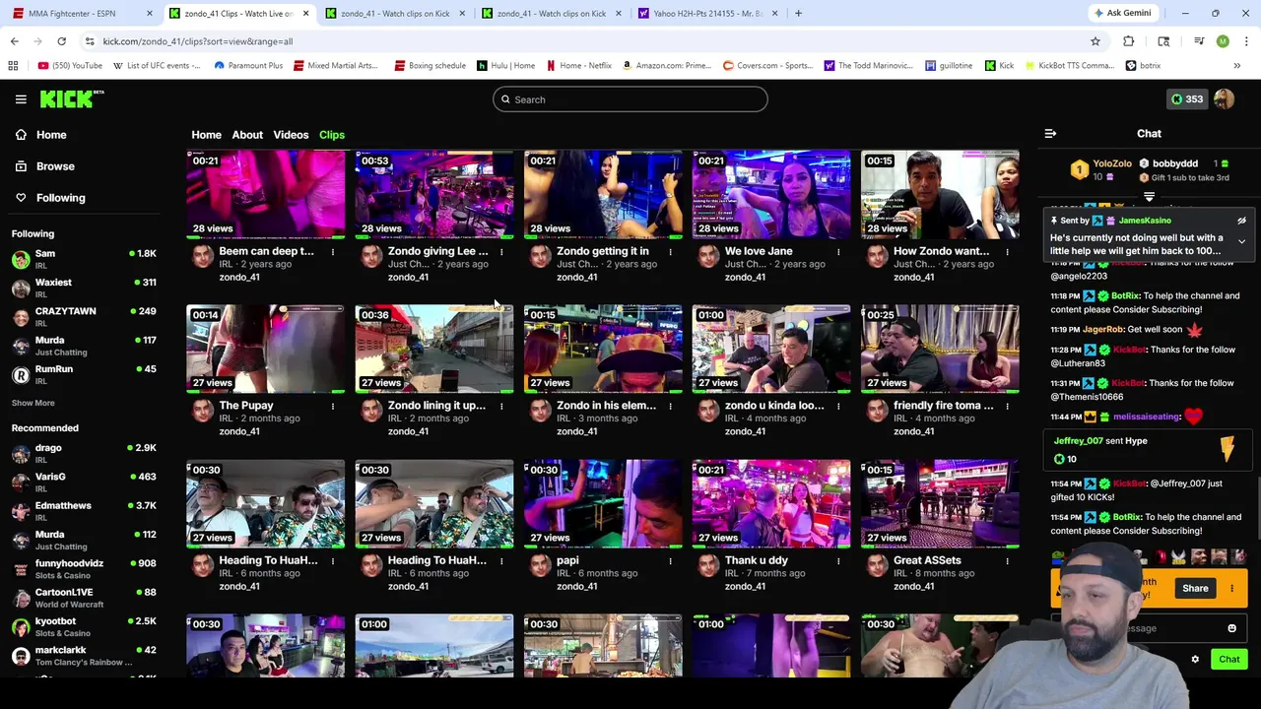
Task: Open options menu for We love Jane clip
Action: tap(838, 252)
